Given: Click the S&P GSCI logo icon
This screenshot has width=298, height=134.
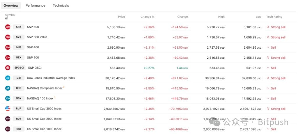Looking at the screenshot, I should coord(8,68).
